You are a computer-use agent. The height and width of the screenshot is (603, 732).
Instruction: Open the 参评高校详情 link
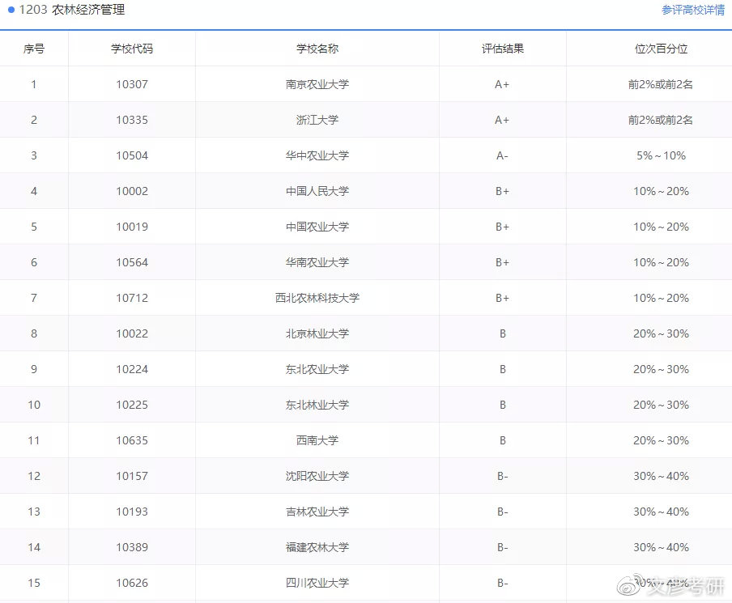click(693, 10)
